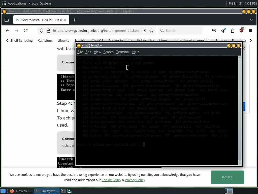Open the terminal Edit menu

[x=88, y=52]
